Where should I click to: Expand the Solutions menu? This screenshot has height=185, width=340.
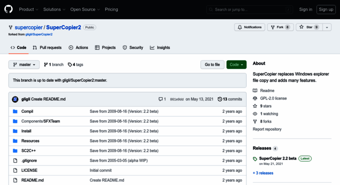click(x=54, y=10)
